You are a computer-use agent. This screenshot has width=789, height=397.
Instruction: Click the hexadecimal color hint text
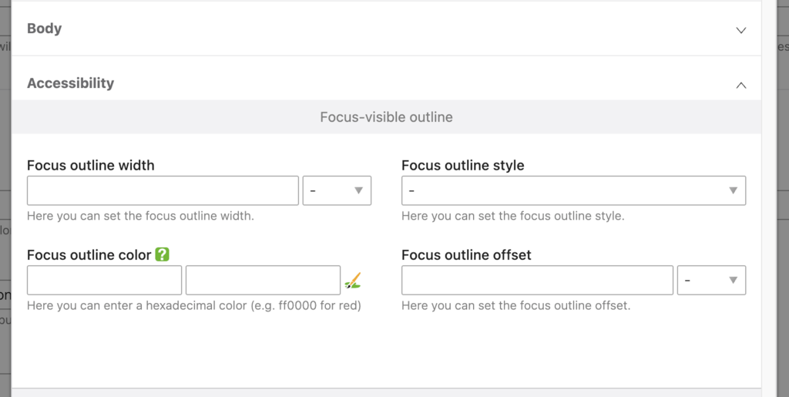click(193, 305)
